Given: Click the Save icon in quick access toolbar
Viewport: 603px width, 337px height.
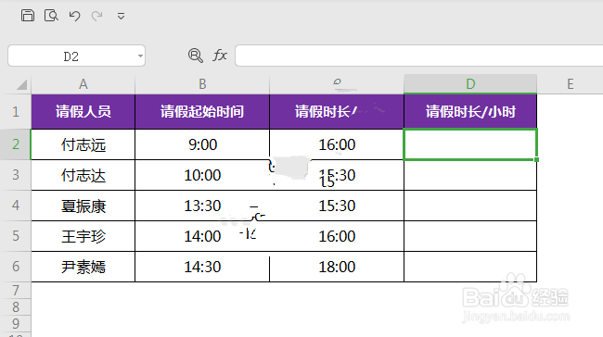Looking at the screenshot, I should [x=28, y=16].
